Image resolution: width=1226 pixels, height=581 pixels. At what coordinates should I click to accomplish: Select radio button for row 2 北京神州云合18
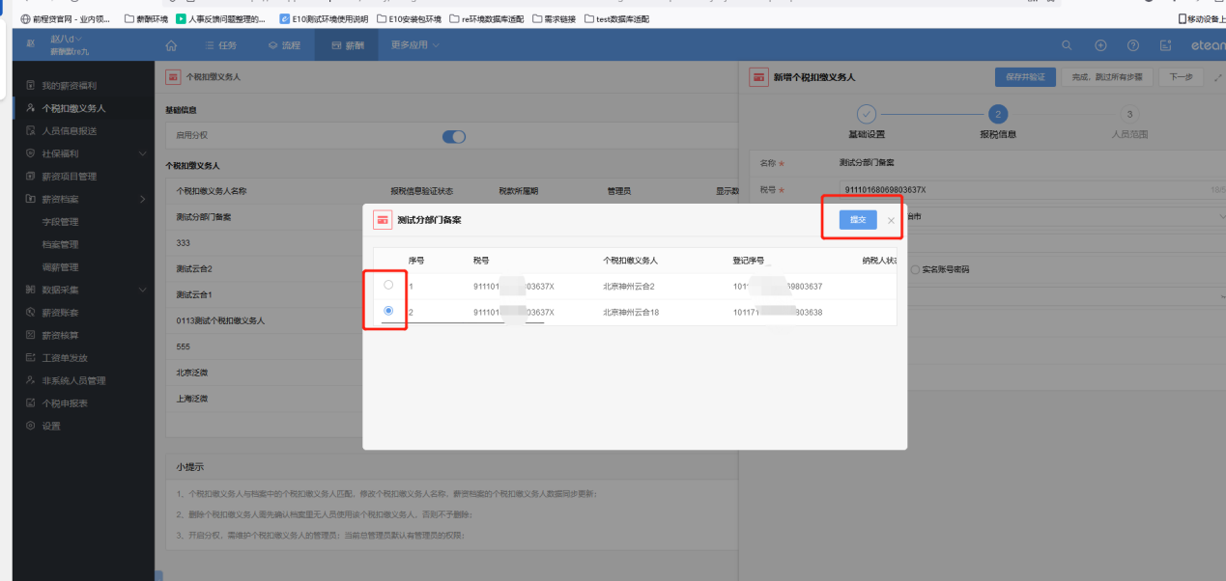(x=388, y=311)
